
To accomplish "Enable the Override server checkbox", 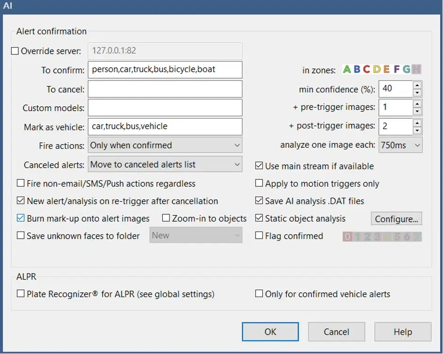I will coord(15,51).
